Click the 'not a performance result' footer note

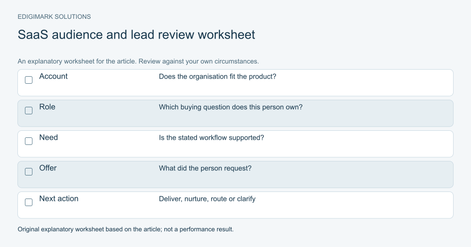(x=199, y=229)
